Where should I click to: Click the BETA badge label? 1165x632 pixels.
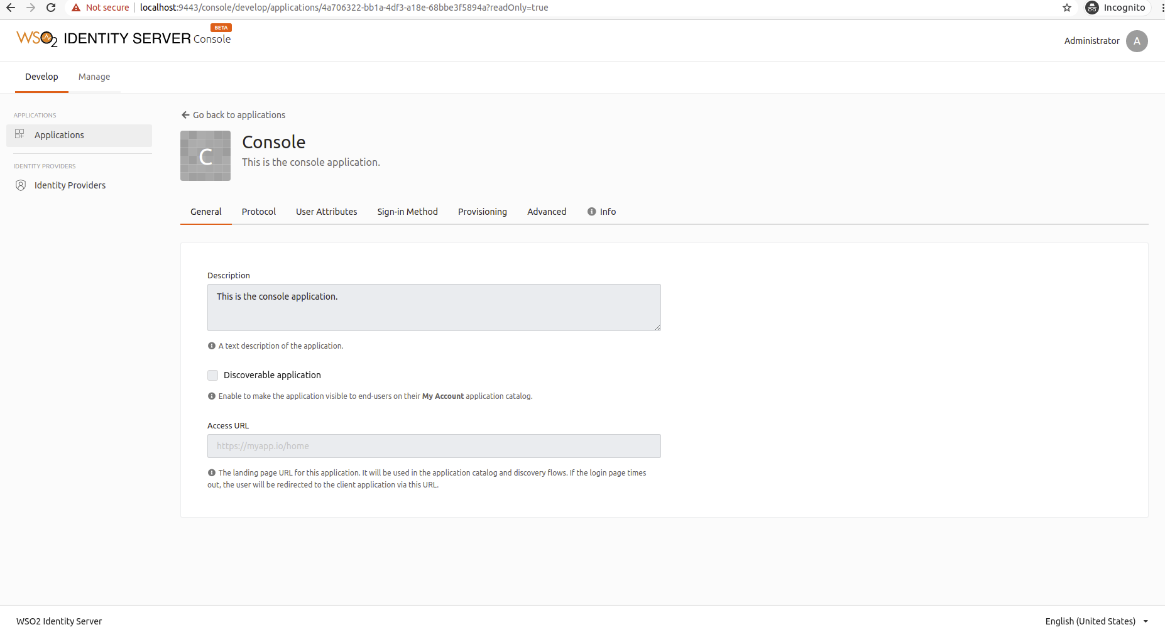(x=221, y=28)
